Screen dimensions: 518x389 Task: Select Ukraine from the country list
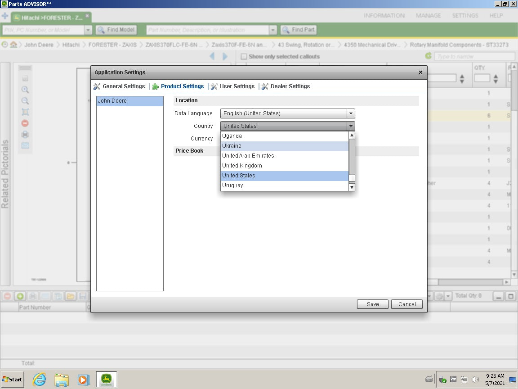284,146
